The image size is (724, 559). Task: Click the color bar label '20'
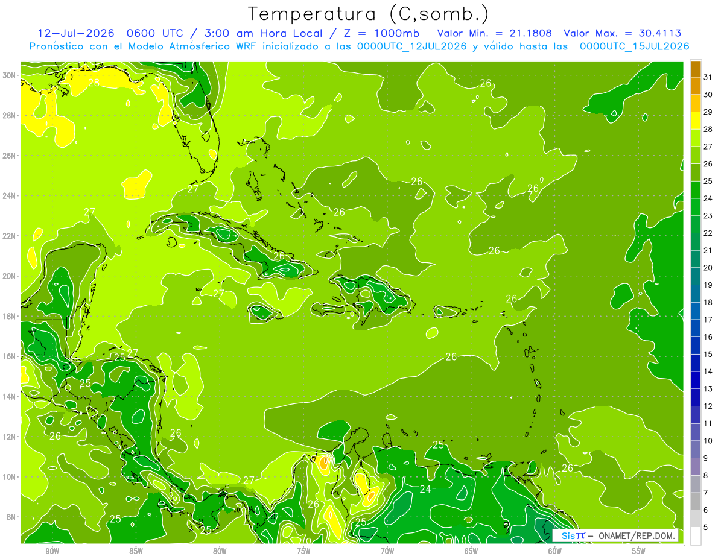point(708,268)
